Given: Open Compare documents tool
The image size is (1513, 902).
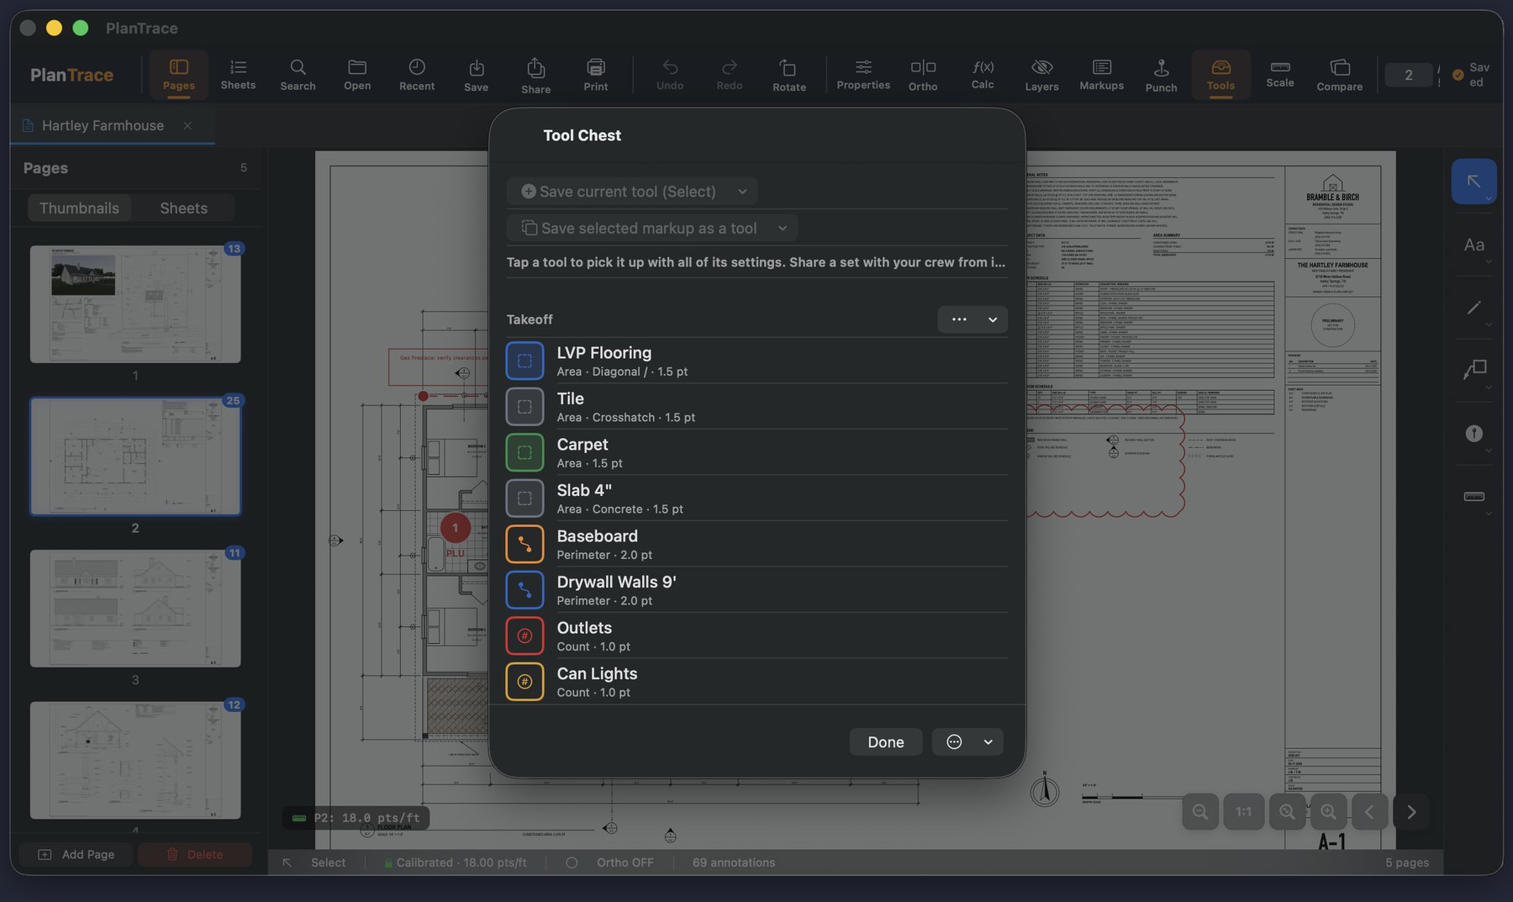Looking at the screenshot, I should click(1339, 75).
